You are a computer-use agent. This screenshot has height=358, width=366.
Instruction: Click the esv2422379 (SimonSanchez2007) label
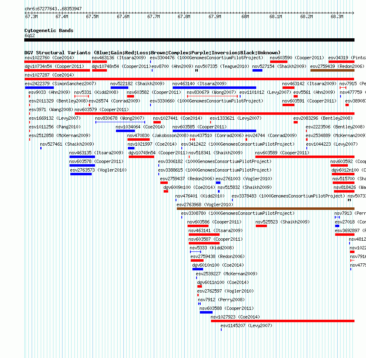(x=60, y=84)
